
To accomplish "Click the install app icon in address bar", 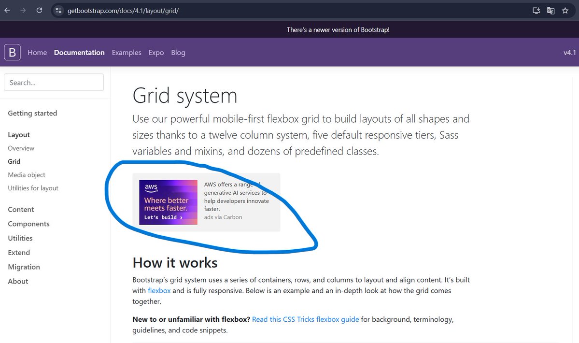I will point(536,10).
